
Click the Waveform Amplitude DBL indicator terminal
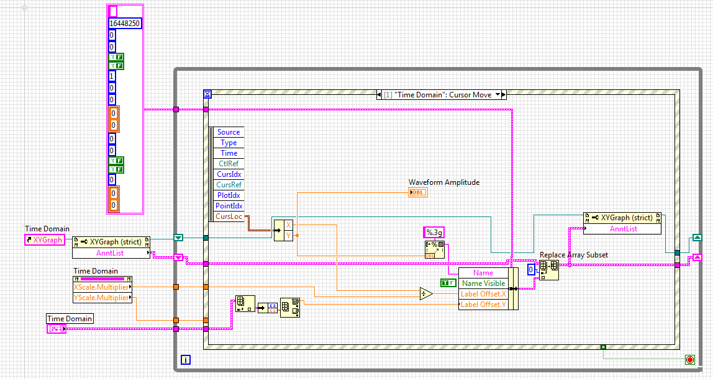(418, 192)
